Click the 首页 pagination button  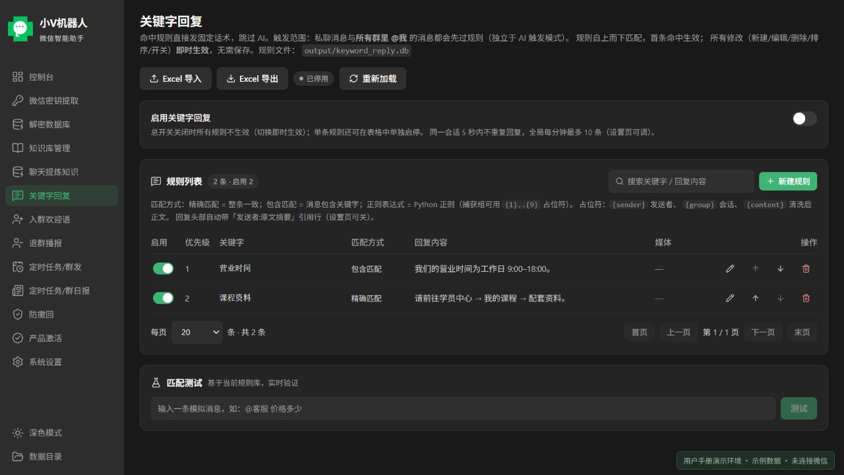tap(640, 332)
